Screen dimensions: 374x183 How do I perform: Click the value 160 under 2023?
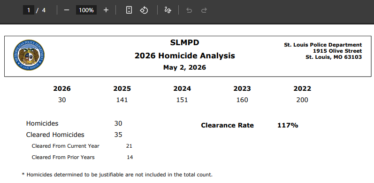242,100
